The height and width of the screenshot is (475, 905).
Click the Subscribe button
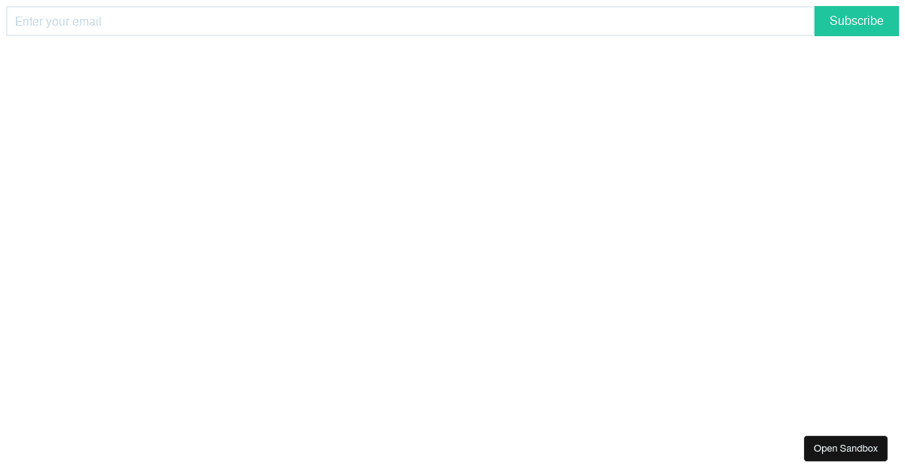tap(856, 21)
